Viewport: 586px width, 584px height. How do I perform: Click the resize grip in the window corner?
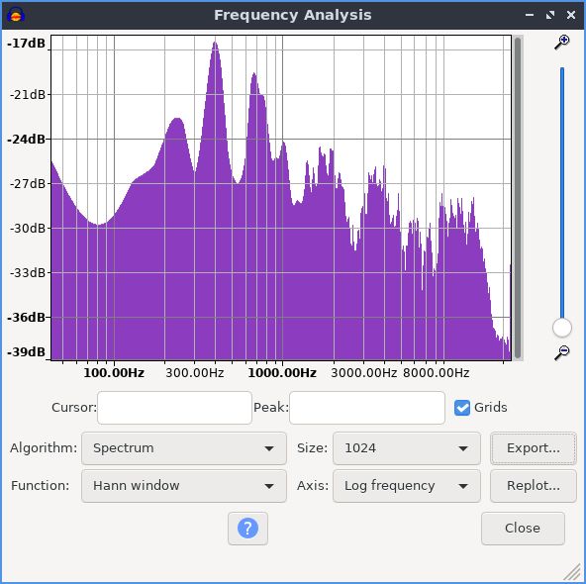pyautogui.click(x=572, y=573)
